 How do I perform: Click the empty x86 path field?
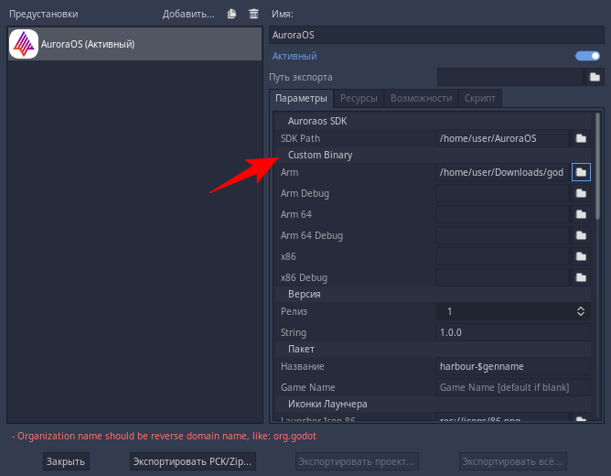[502, 256]
